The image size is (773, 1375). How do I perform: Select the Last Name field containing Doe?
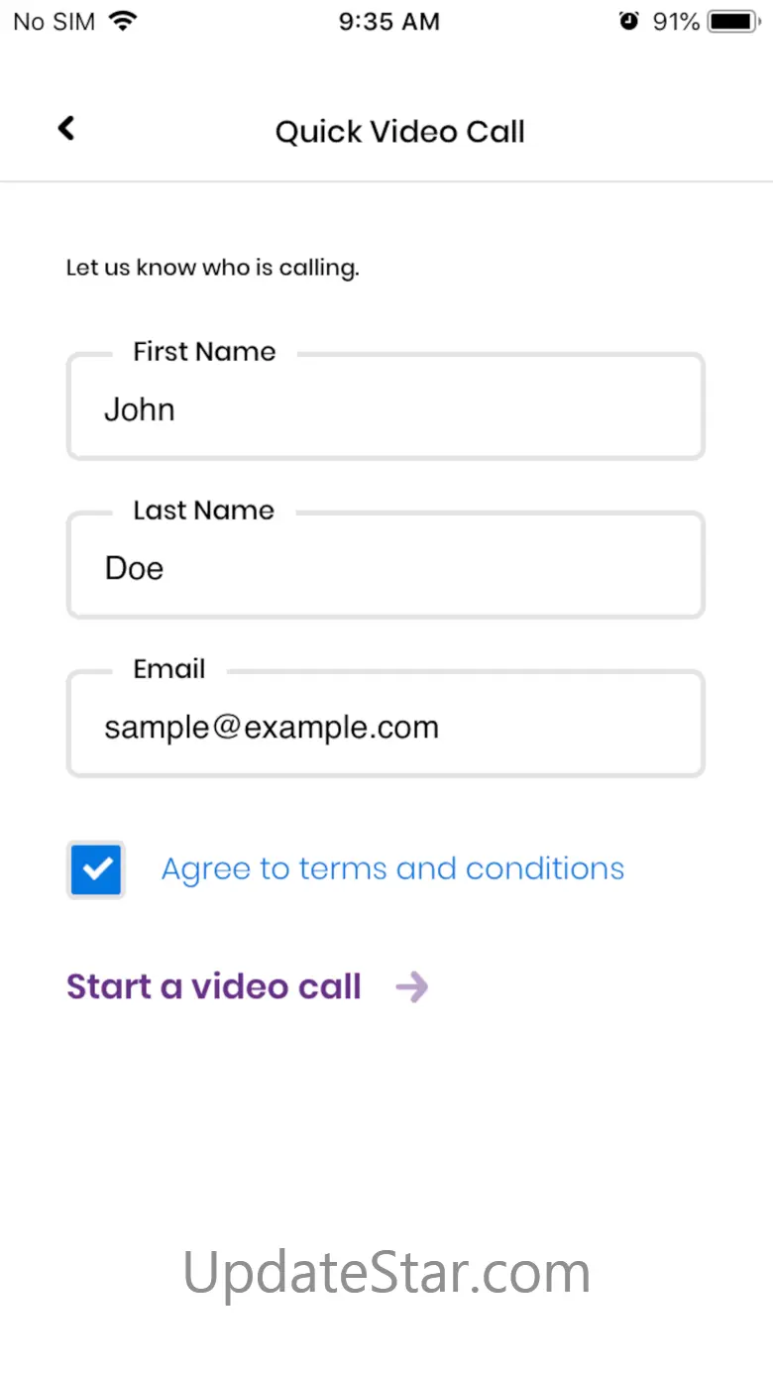pyautogui.click(x=385, y=569)
